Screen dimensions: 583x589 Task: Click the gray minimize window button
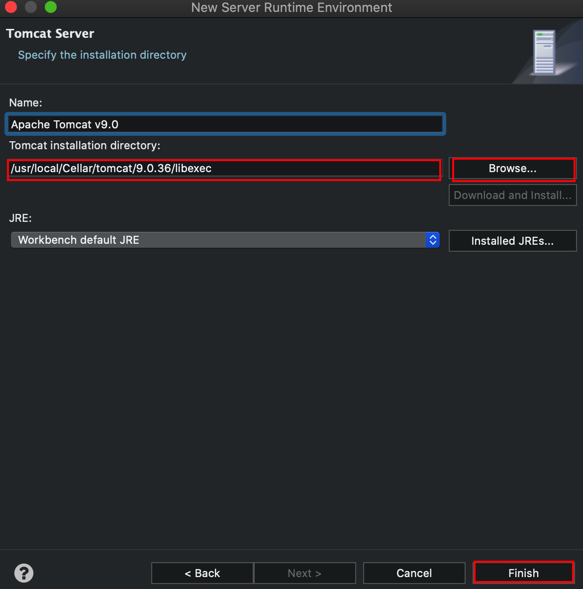click(x=30, y=7)
